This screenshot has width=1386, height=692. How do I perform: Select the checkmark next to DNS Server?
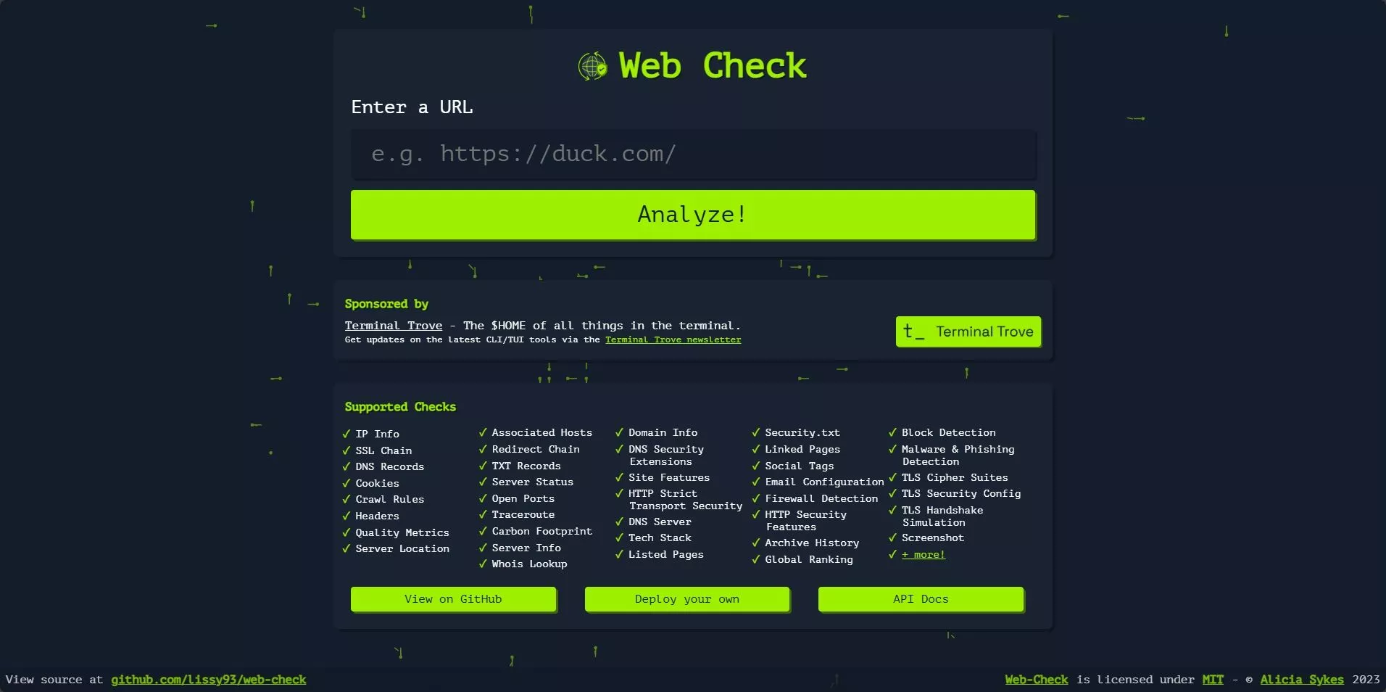(618, 522)
